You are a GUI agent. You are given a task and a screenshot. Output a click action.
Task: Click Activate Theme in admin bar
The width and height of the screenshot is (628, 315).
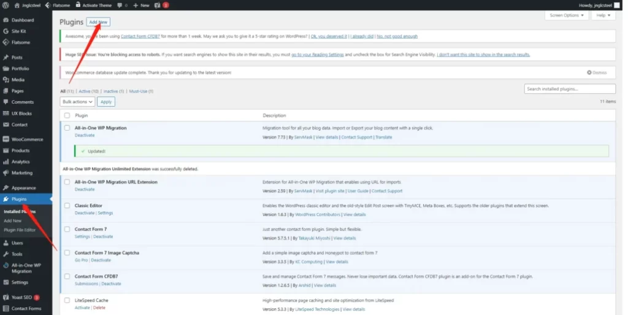tap(94, 5)
